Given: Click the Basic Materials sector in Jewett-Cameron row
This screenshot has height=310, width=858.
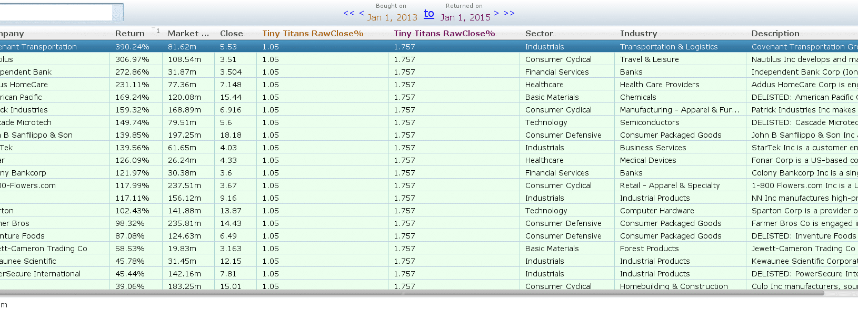Looking at the screenshot, I should 567,249.
